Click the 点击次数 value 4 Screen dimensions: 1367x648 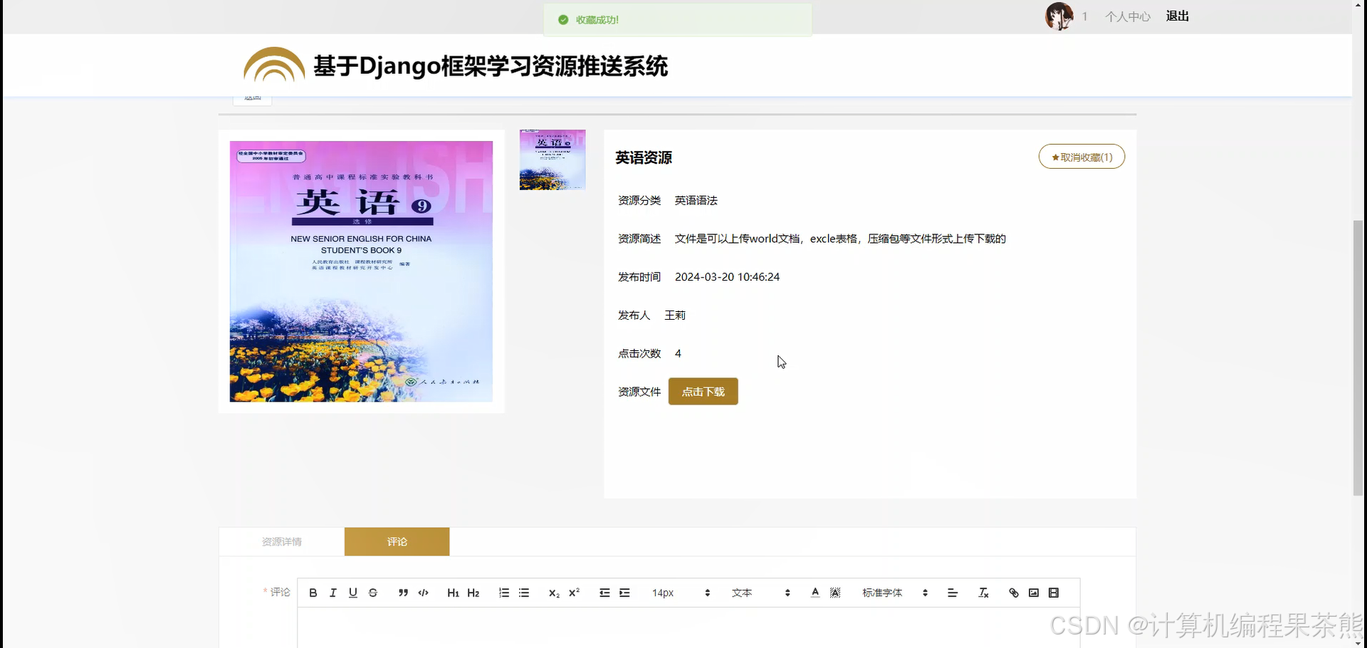coord(678,353)
